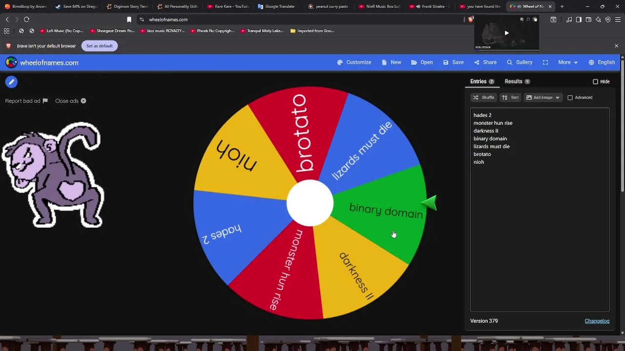Expand the Add image dropdown
The image size is (625, 351).
point(543,97)
